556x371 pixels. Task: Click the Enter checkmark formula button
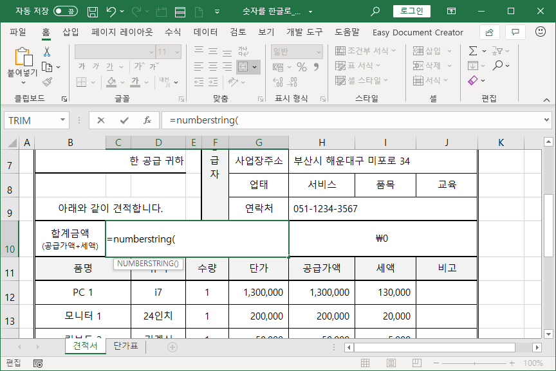click(124, 120)
